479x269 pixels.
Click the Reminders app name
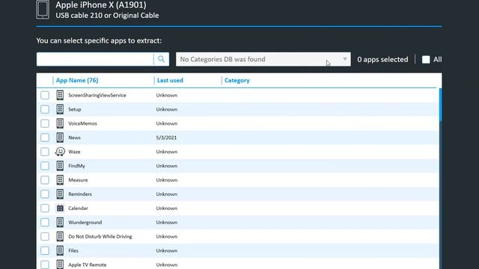[80, 194]
